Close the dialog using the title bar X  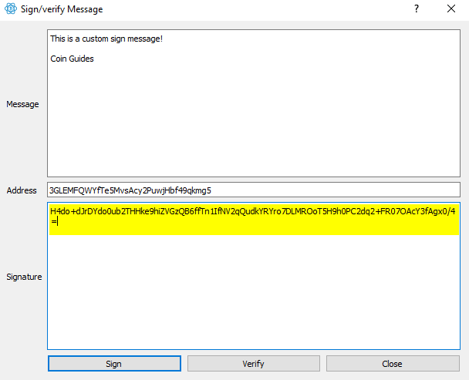(451, 9)
